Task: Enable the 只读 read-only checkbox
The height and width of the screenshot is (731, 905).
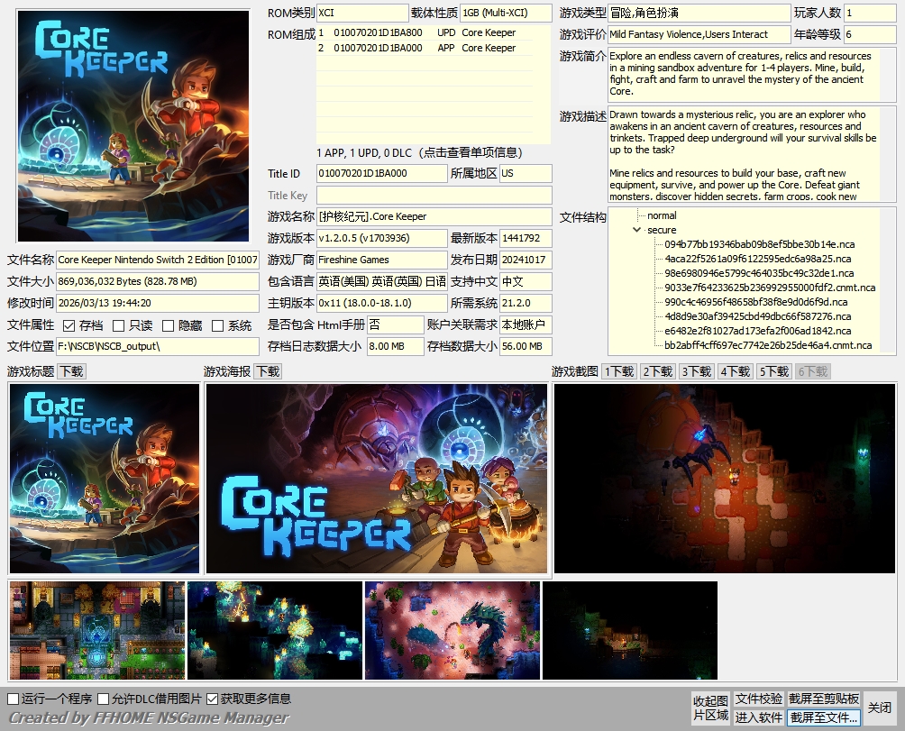Action: tap(119, 325)
